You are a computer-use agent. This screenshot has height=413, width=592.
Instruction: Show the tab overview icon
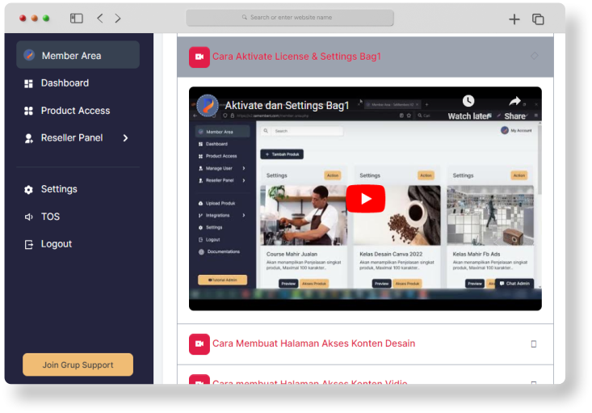tap(538, 19)
